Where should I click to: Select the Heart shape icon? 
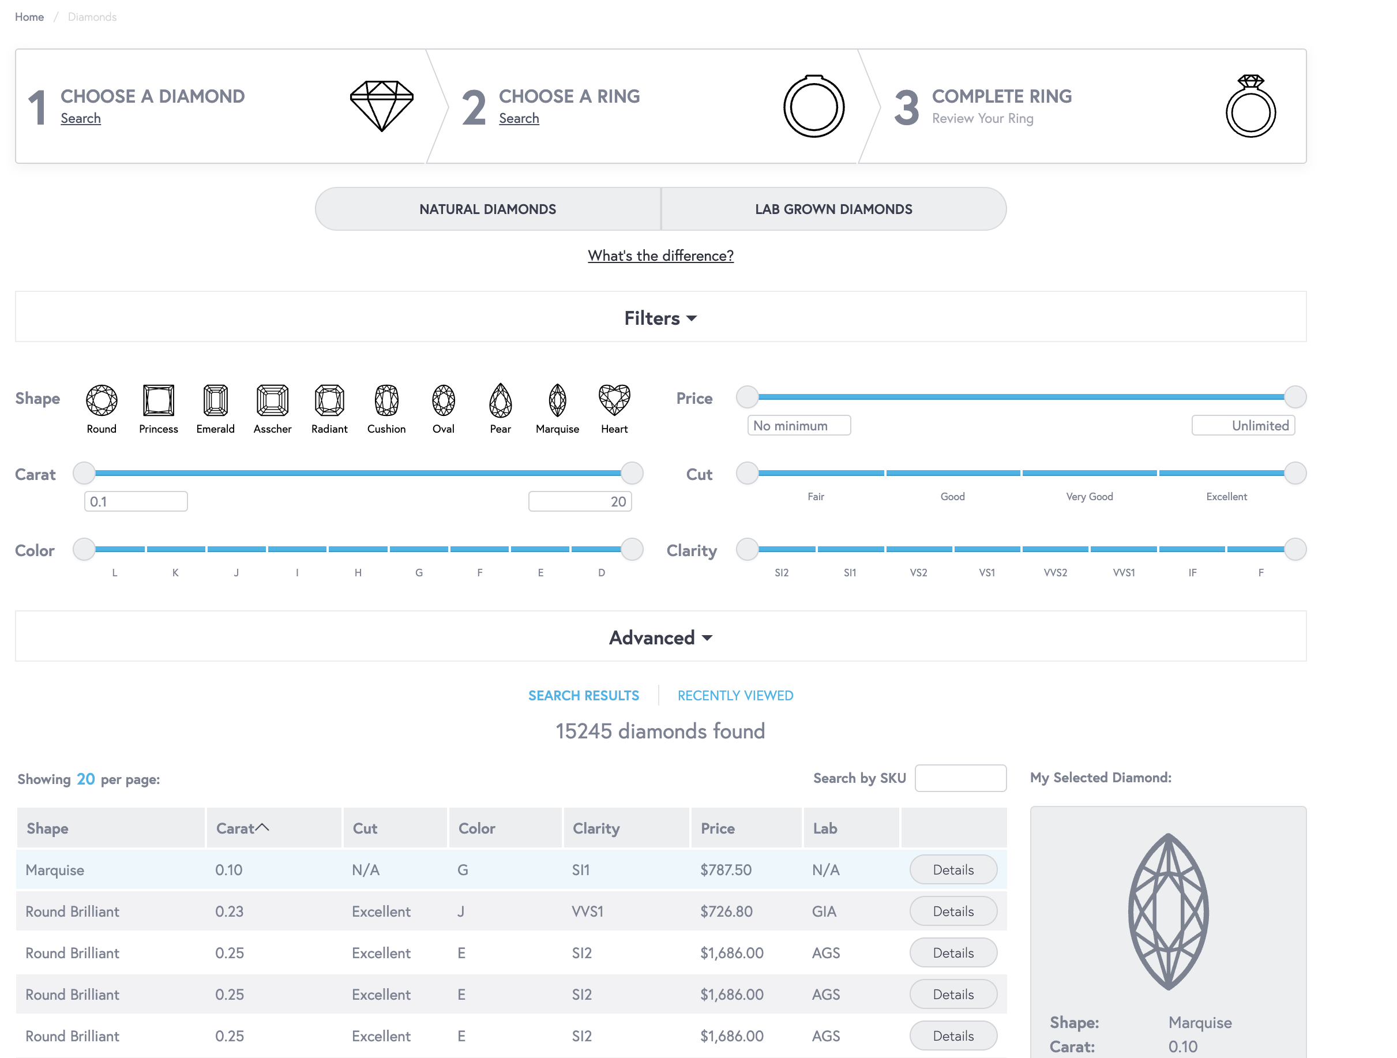(614, 400)
